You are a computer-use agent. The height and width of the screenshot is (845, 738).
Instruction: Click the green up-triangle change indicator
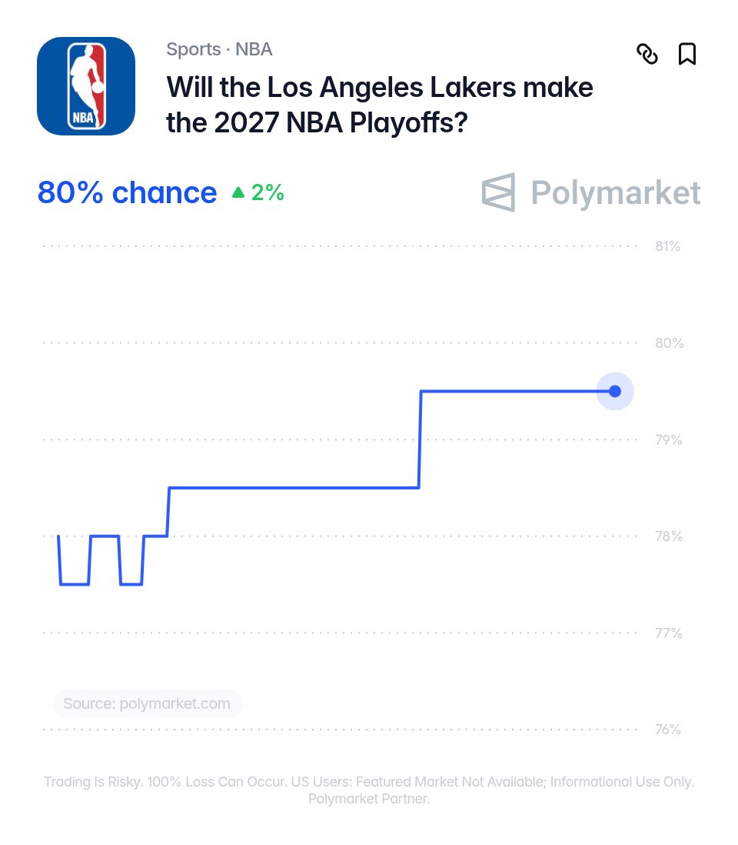coord(238,192)
